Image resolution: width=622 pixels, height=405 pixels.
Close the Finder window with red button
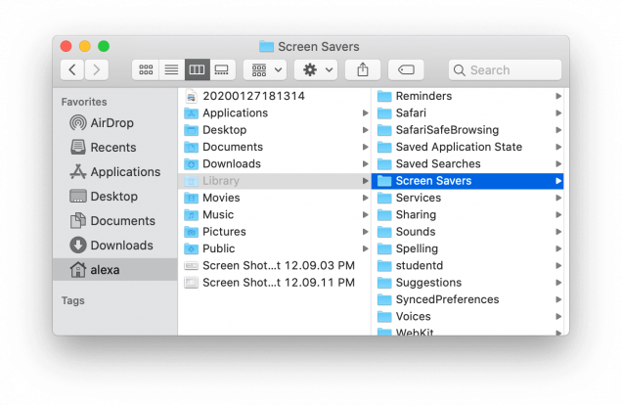66,46
